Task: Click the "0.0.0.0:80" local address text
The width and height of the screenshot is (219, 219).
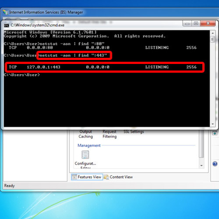Action: click(40, 48)
